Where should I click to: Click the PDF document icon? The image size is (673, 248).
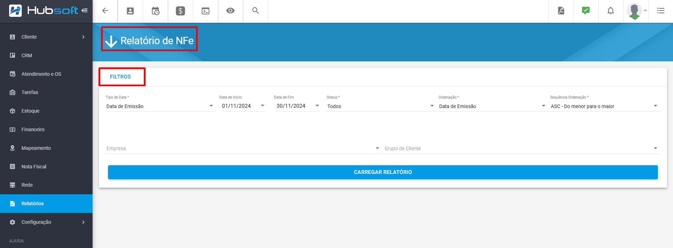[x=561, y=11]
